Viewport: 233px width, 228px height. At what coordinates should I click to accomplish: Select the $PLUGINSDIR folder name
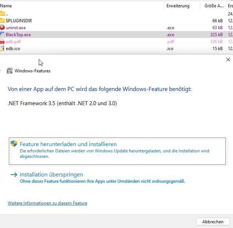pyautogui.click(x=19, y=20)
